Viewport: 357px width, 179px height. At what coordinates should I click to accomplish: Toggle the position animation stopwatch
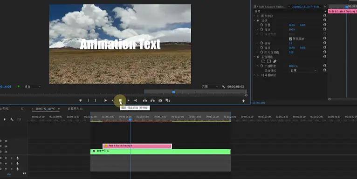pyautogui.click(x=261, y=25)
